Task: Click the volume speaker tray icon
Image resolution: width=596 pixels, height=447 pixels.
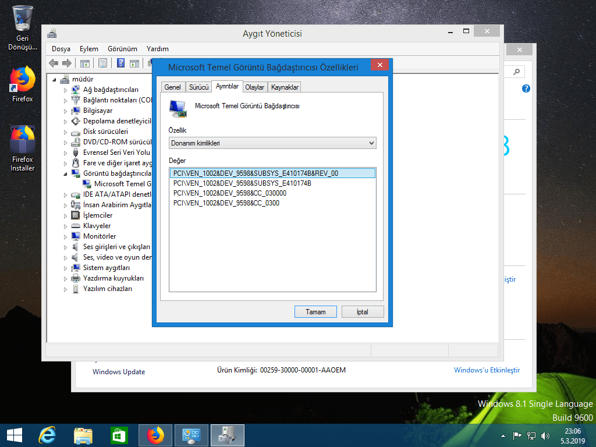Action: [x=545, y=435]
